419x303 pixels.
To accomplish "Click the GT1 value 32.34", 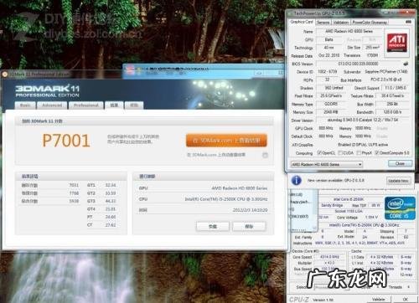I will tap(111, 185).
